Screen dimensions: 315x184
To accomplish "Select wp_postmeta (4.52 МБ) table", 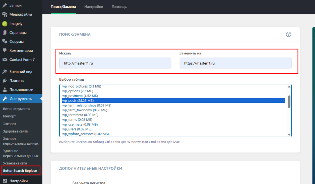I will tap(173, 96).
